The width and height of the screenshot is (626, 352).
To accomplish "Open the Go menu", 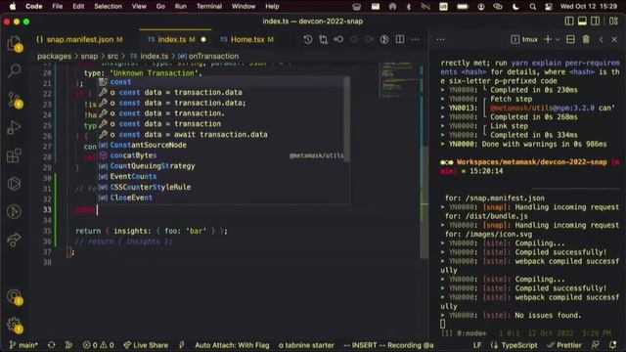I will point(160,7).
